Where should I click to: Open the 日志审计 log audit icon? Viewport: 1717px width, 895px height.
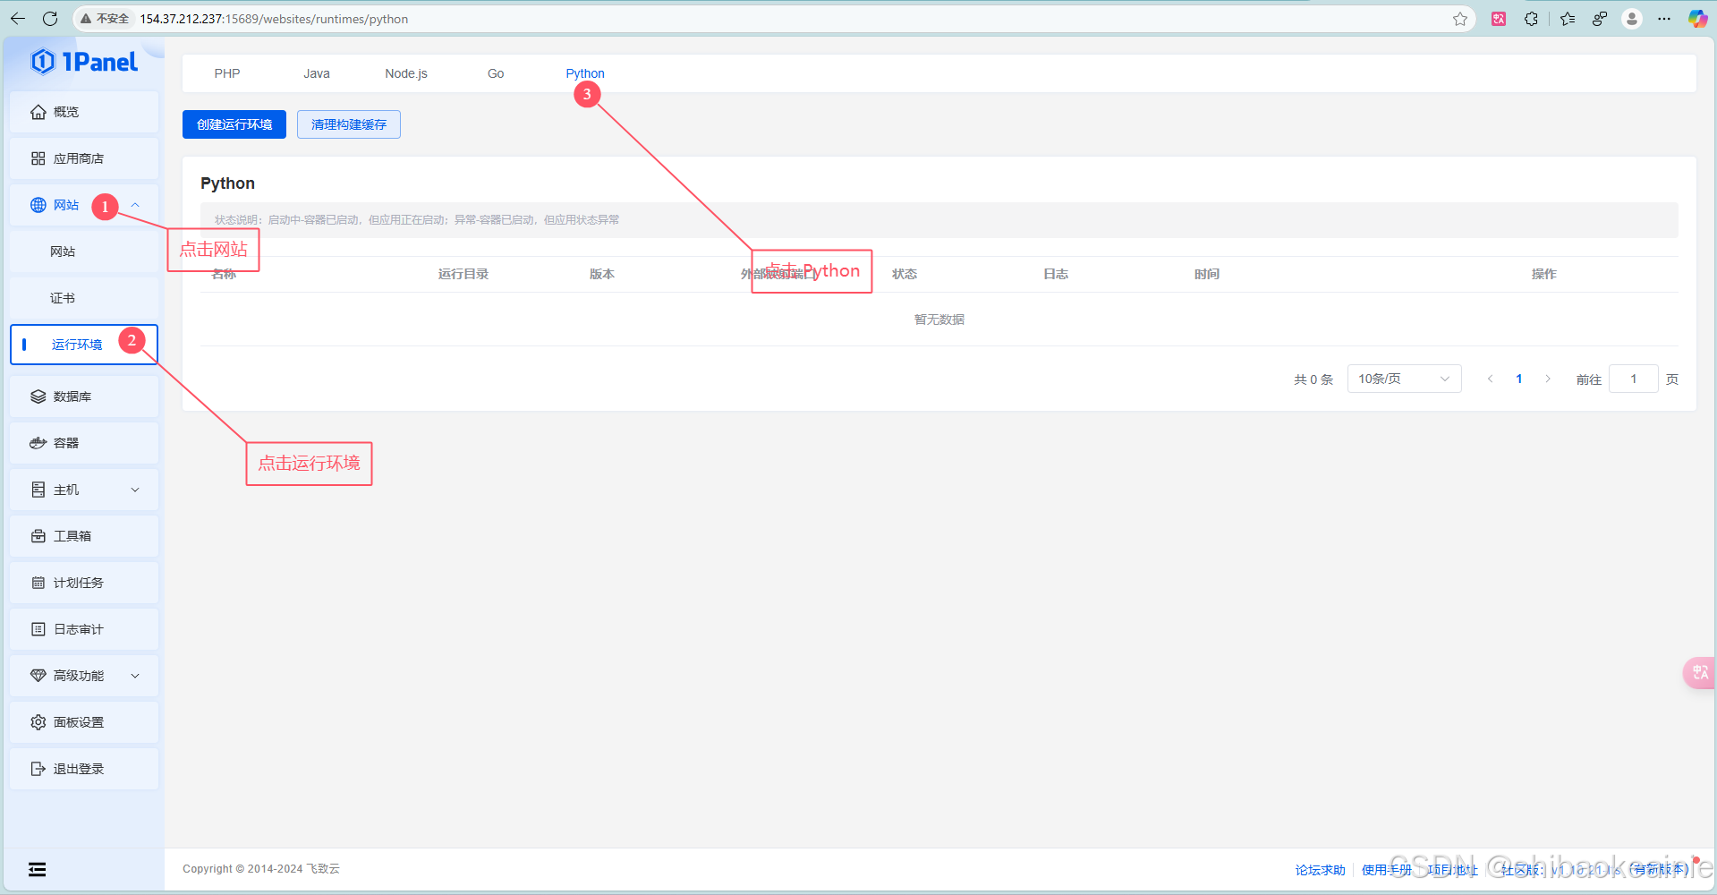point(38,629)
